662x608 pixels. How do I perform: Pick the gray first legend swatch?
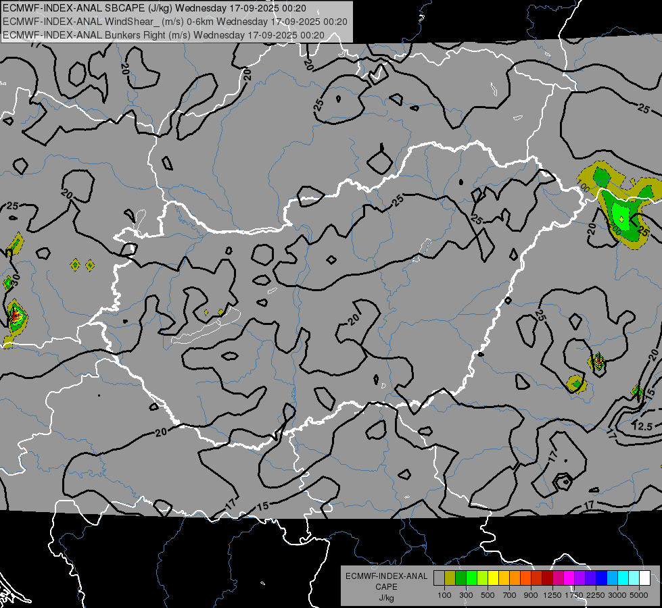click(439, 578)
